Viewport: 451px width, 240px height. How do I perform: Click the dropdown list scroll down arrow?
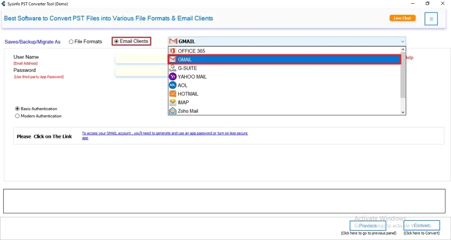pyautogui.click(x=403, y=112)
